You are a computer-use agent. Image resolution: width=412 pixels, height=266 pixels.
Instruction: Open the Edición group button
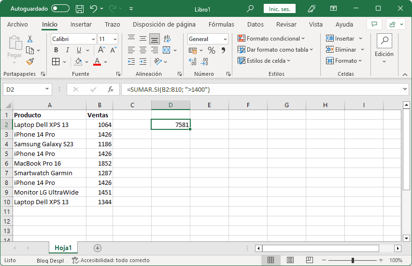pos(384,49)
